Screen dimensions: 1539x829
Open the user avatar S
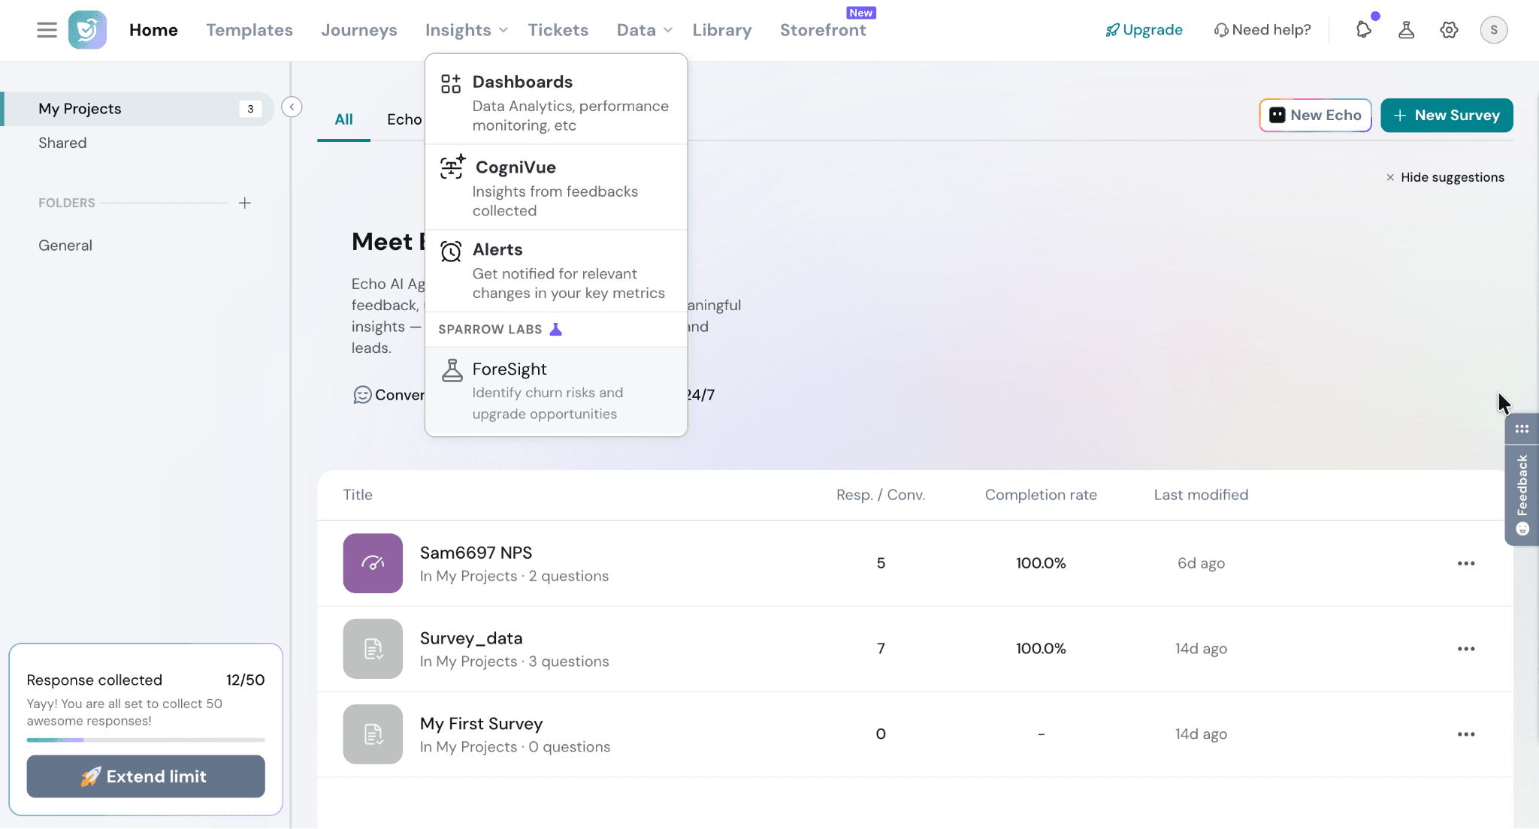pyautogui.click(x=1494, y=30)
